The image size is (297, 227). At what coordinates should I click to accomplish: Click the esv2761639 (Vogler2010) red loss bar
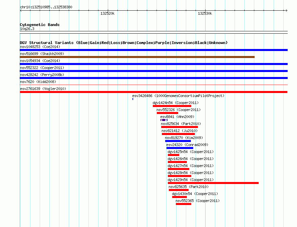point(154,92)
